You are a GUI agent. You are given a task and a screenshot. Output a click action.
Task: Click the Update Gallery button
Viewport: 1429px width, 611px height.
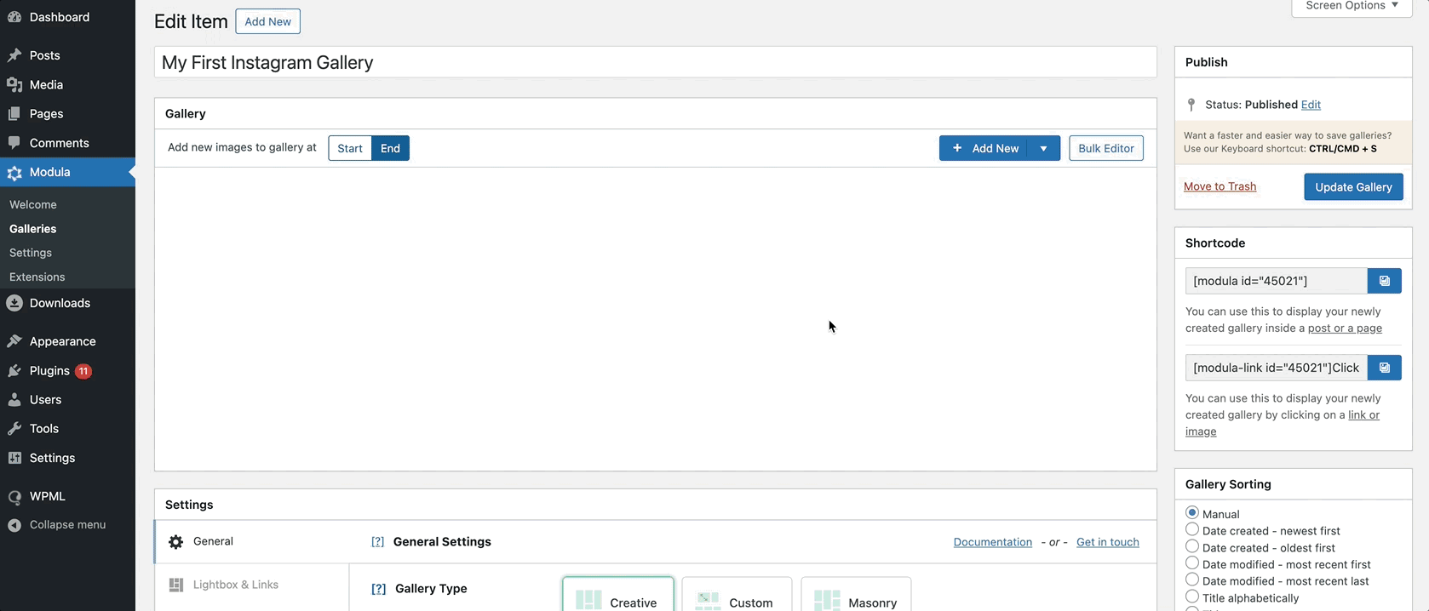tap(1352, 187)
